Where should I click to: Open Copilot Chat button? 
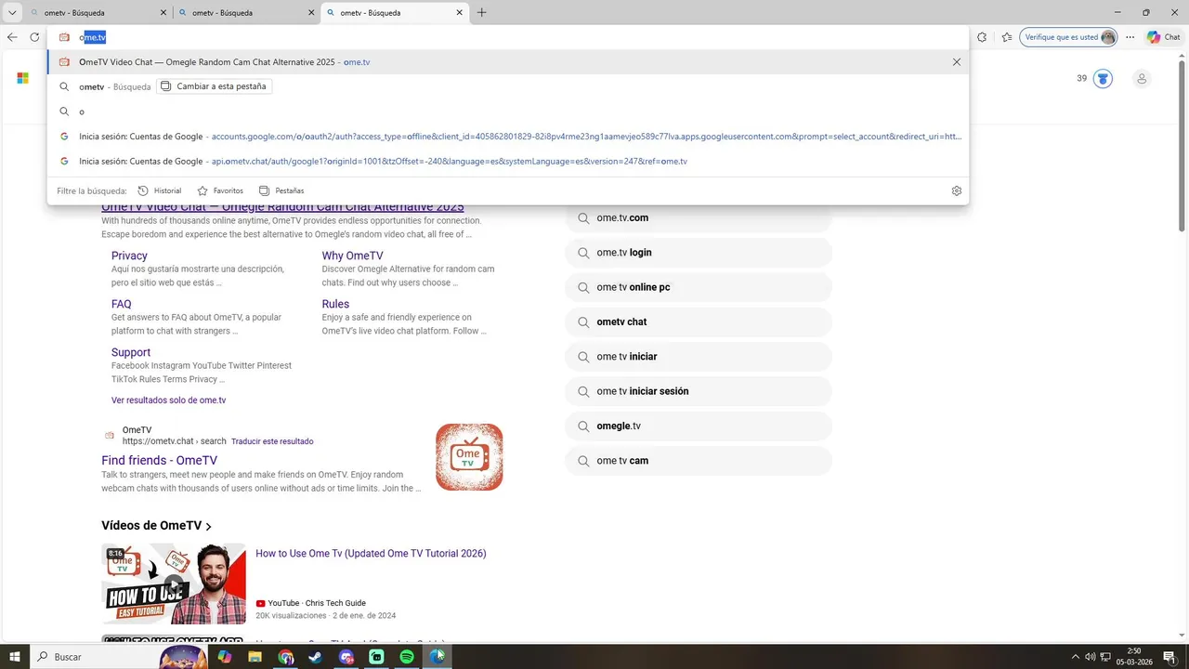point(1164,37)
